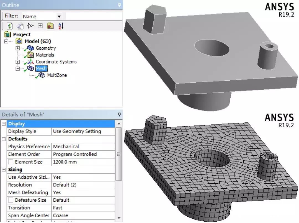Screen dimensions: 299x223
Task: Select the Materials entry in the tree
Action: 45,55
